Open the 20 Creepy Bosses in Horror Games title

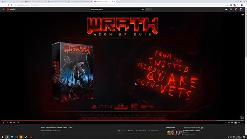(191, 131)
